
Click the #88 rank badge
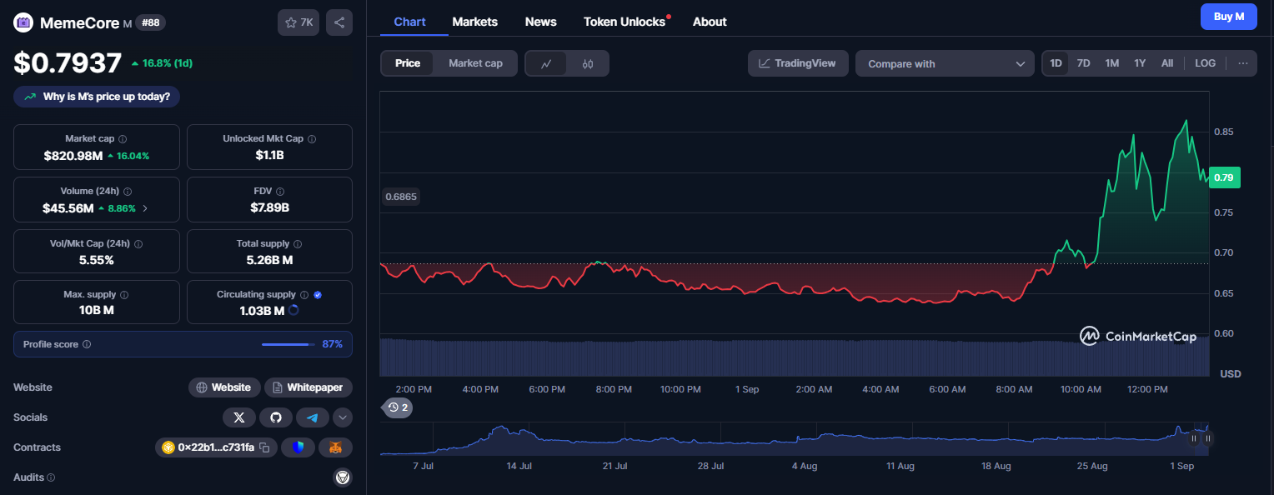click(x=151, y=22)
